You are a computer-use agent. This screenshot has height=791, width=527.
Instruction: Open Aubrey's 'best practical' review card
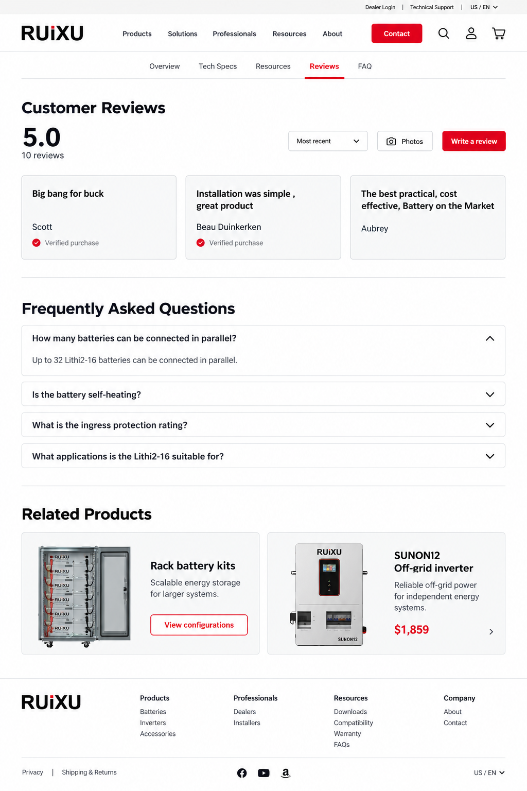428,217
